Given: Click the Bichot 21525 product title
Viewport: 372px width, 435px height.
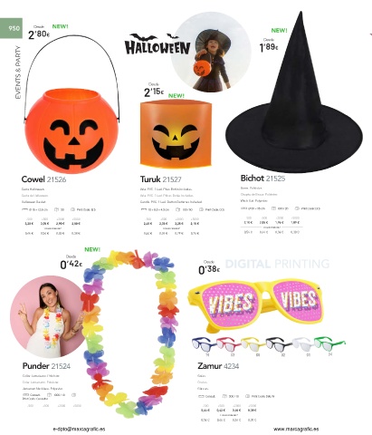Looking at the screenshot, I should click(262, 179).
